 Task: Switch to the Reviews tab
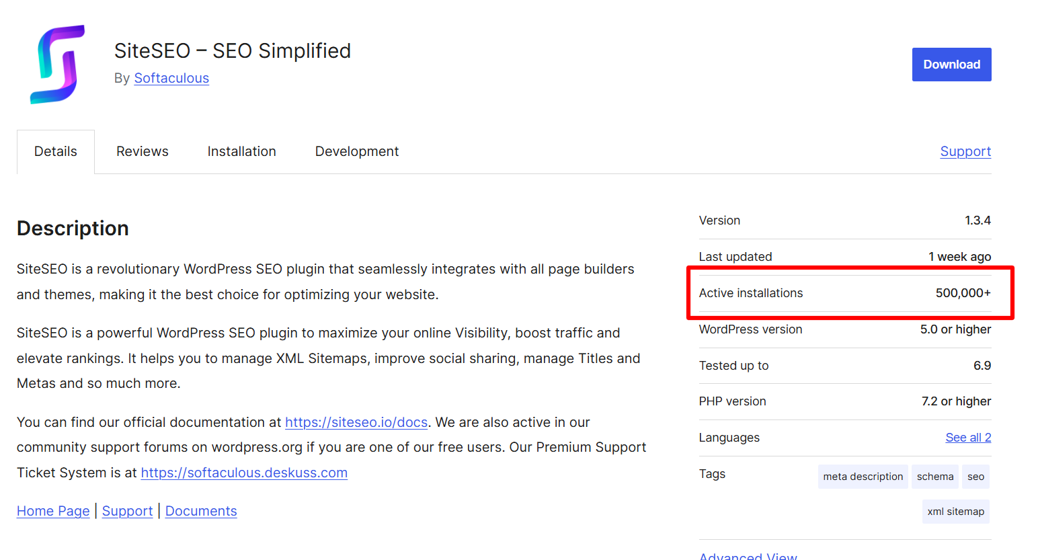tap(142, 151)
